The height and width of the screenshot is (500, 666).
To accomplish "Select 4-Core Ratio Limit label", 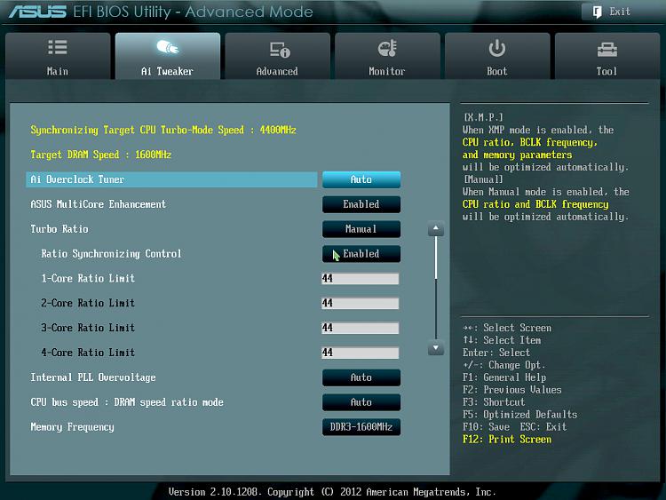I will pyautogui.click(x=88, y=353).
